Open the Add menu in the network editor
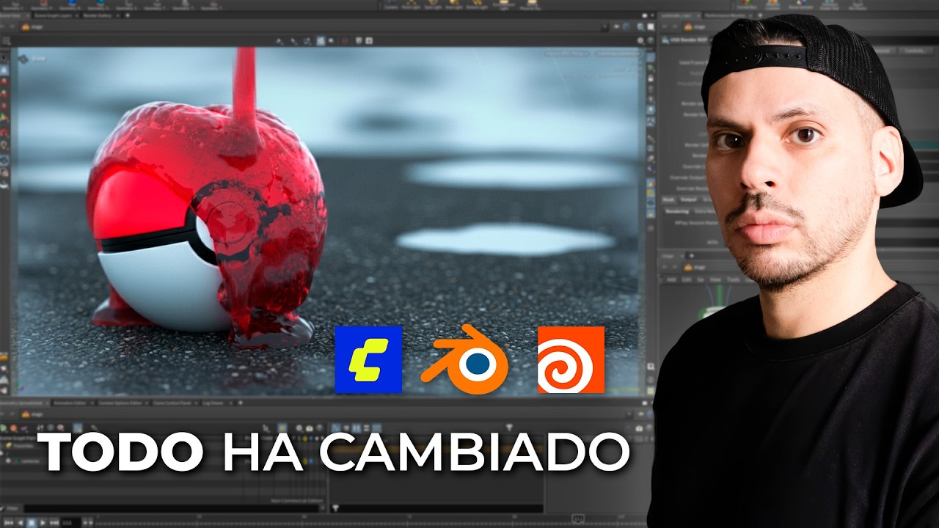Screen dimensions: 939x528 click(671, 279)
